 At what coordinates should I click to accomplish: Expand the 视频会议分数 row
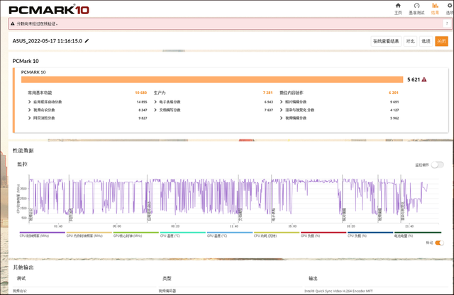[31, 110]
